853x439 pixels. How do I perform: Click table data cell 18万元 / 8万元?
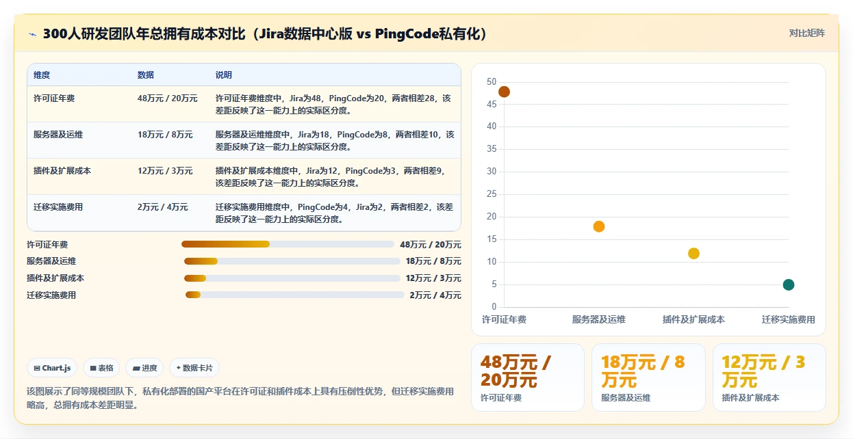[x=165, y=135]
